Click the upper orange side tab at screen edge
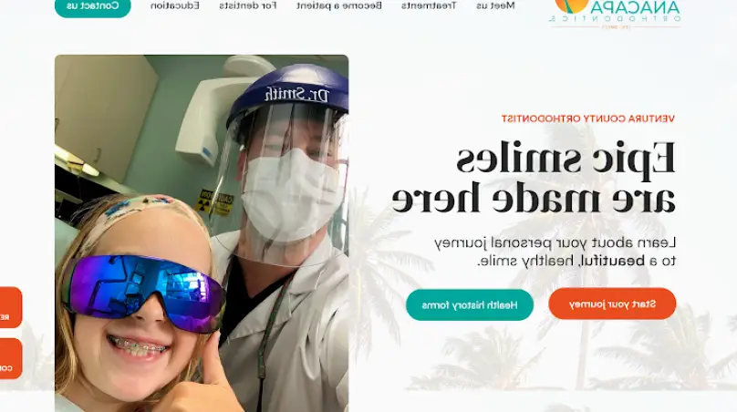This screenshot has width=737, height=412. [10, 307]
